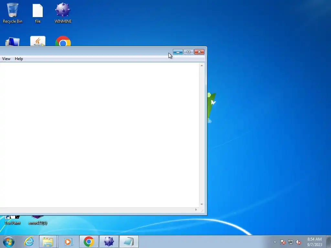Image resolution: width=331 pixels, height=248 pixels.
Task: Open the View menu in Notepad
Action: [x=6, y=59]
